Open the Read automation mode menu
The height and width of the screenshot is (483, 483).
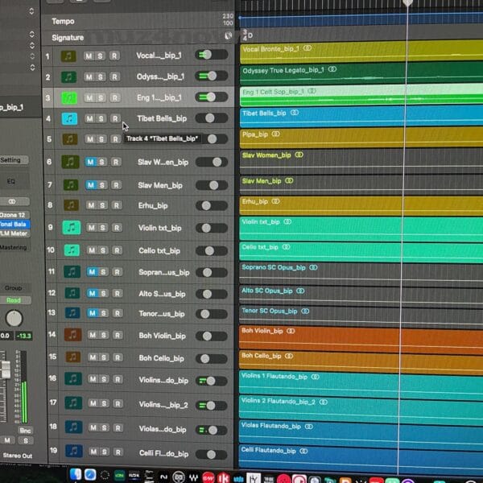[14, 300]
